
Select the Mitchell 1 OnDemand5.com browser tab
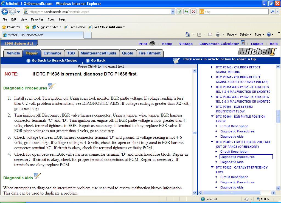pos(43,35)
